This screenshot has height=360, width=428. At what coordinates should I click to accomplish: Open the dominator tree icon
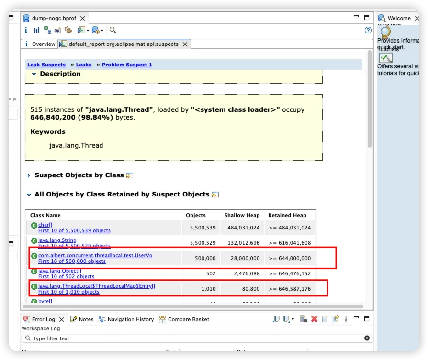click(47, 30)
